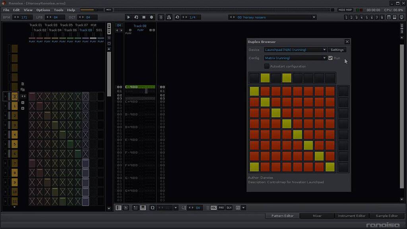
Task: Open the Config dropdown showing Matrix
Action: pos(295,58)
